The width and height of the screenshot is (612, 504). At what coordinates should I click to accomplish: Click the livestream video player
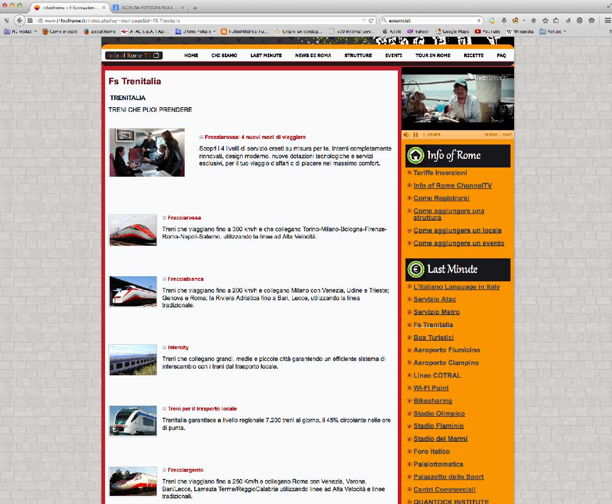457,99
